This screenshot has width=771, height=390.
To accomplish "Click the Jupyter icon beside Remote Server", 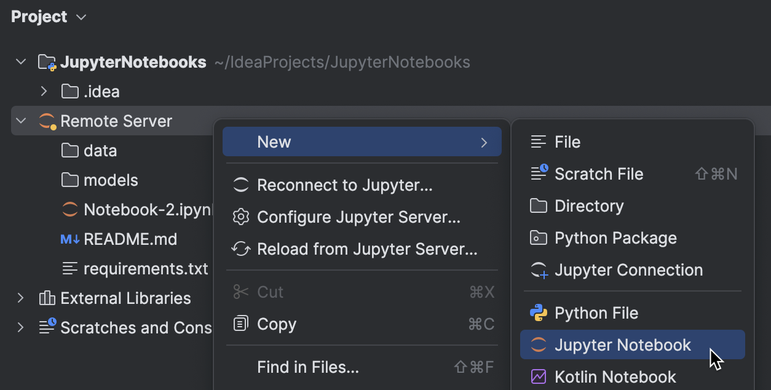I will (47, 121).
